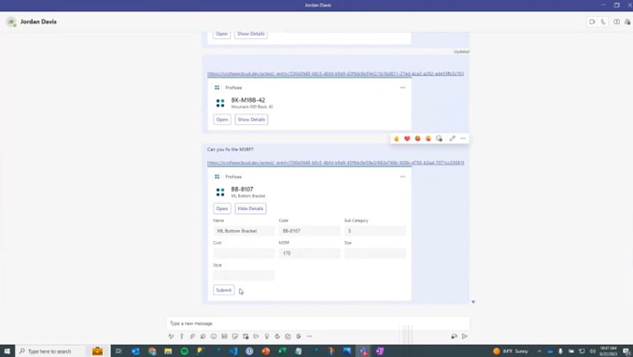React with the red heart emoji
This screenshot has width=633, height=357.
(407, 138)
